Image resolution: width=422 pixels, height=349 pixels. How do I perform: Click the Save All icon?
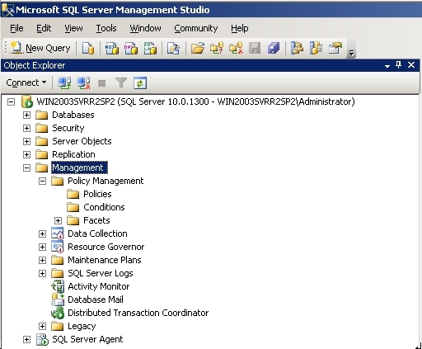click(x=274, y=48)
